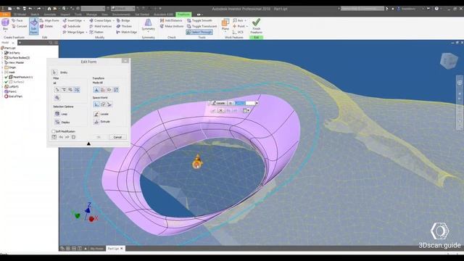
Task: Switch to the Freeform ribbon tab
Action: (183, 14)
